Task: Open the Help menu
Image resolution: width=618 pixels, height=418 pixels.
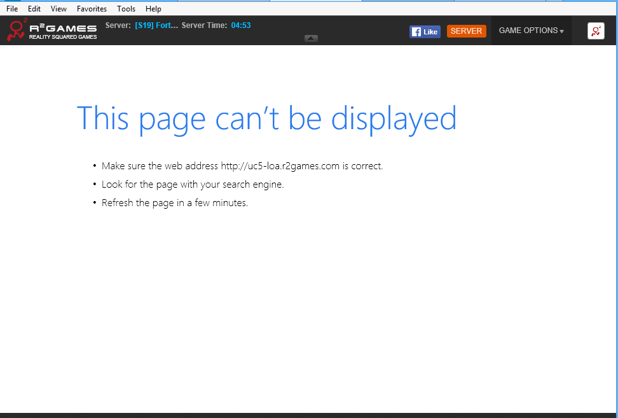Action: point(153,9)
